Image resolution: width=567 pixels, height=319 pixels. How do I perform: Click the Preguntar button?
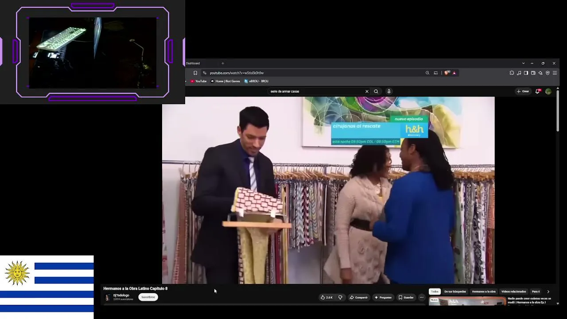(383, 297)
